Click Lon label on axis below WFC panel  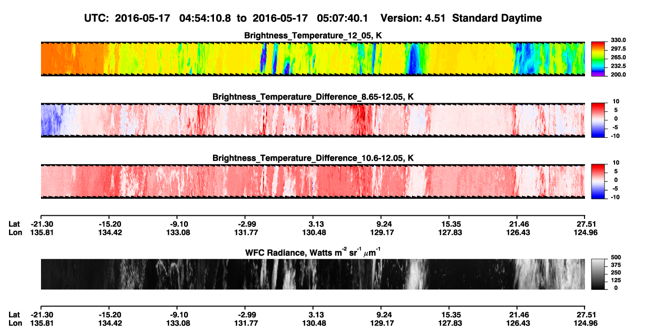click(x=15, y=323)
